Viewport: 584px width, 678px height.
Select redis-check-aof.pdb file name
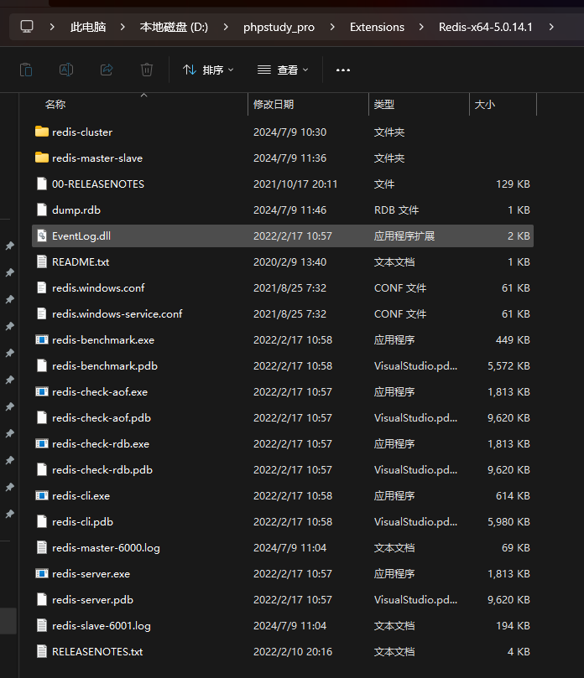pyautogui.click(x=102, y=417)
